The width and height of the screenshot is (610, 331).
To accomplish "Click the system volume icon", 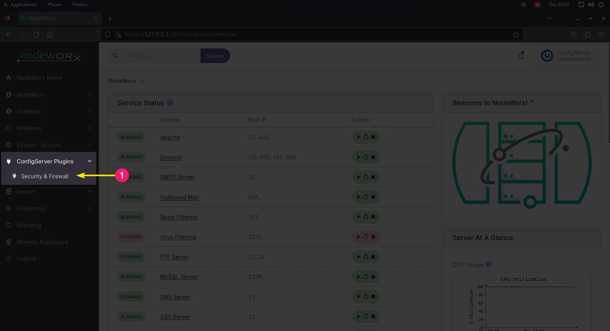I will coord(591,5).
